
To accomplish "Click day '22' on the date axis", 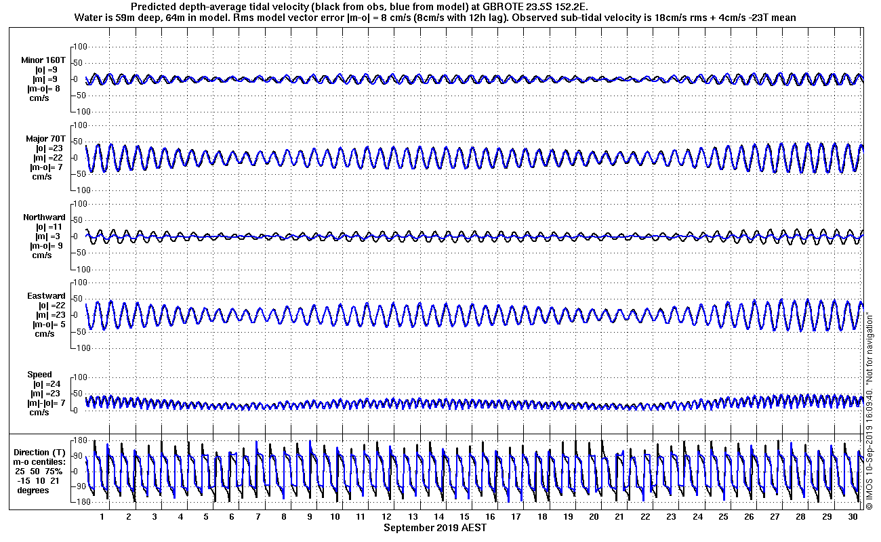I will 645,517.
